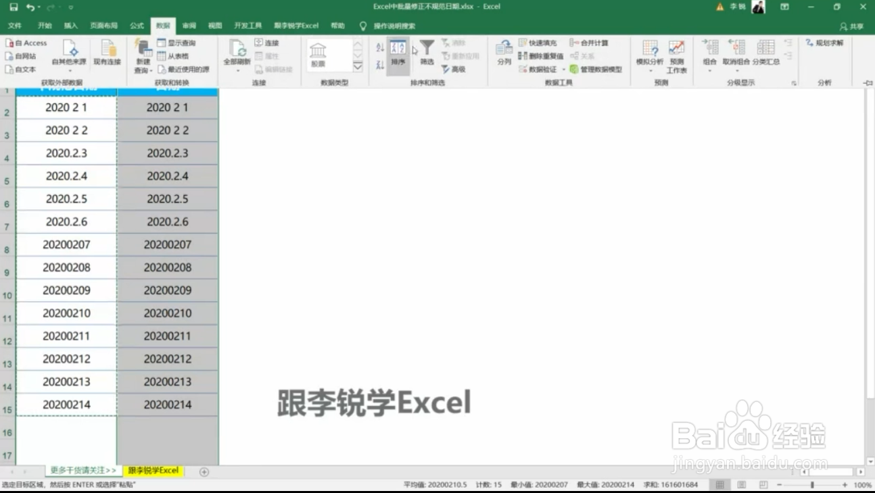The height and width of the screenshot is (493, 875).
Task: Open Ribbon Display Options icon
Action: [x=784, y=7]
